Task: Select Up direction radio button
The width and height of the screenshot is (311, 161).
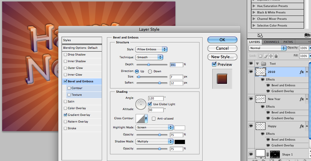Action: pyautogui.click(x=137, y=71)
